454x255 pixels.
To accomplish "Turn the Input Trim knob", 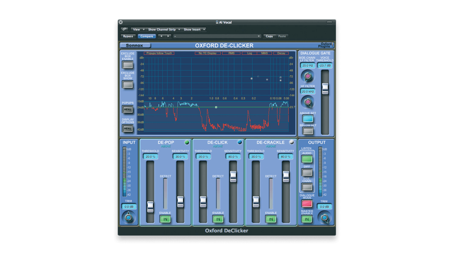I will click(128, 217).
